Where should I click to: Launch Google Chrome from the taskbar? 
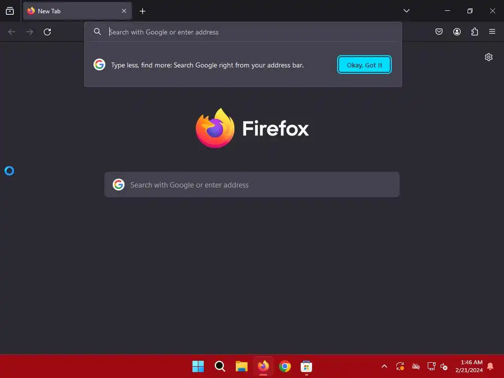pos(285,366)
